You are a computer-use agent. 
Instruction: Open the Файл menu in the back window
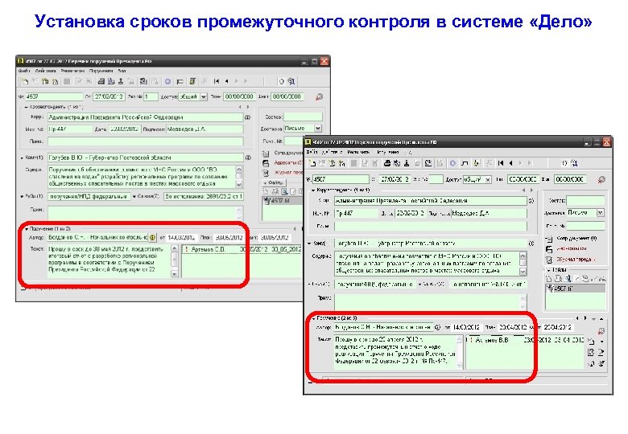(24, 71)
